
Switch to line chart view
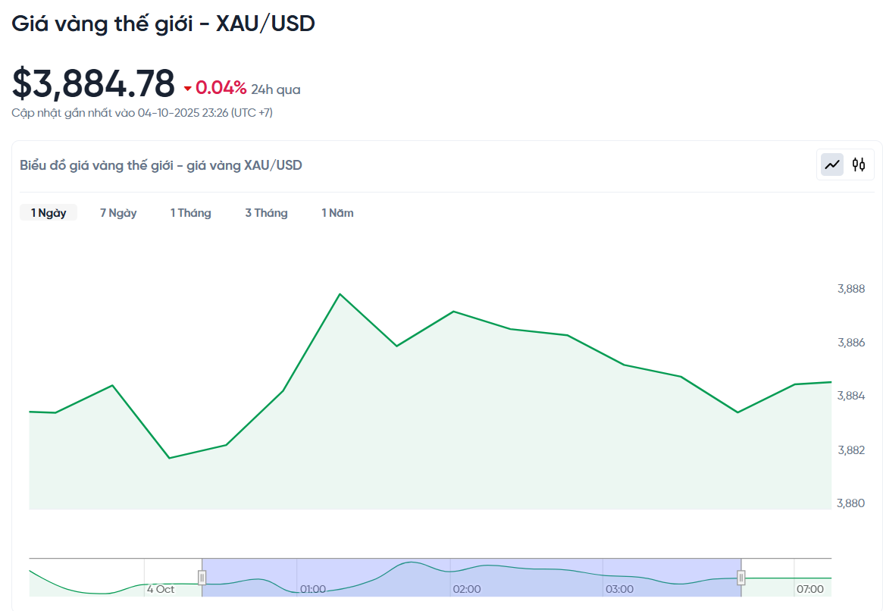[832, 164]
